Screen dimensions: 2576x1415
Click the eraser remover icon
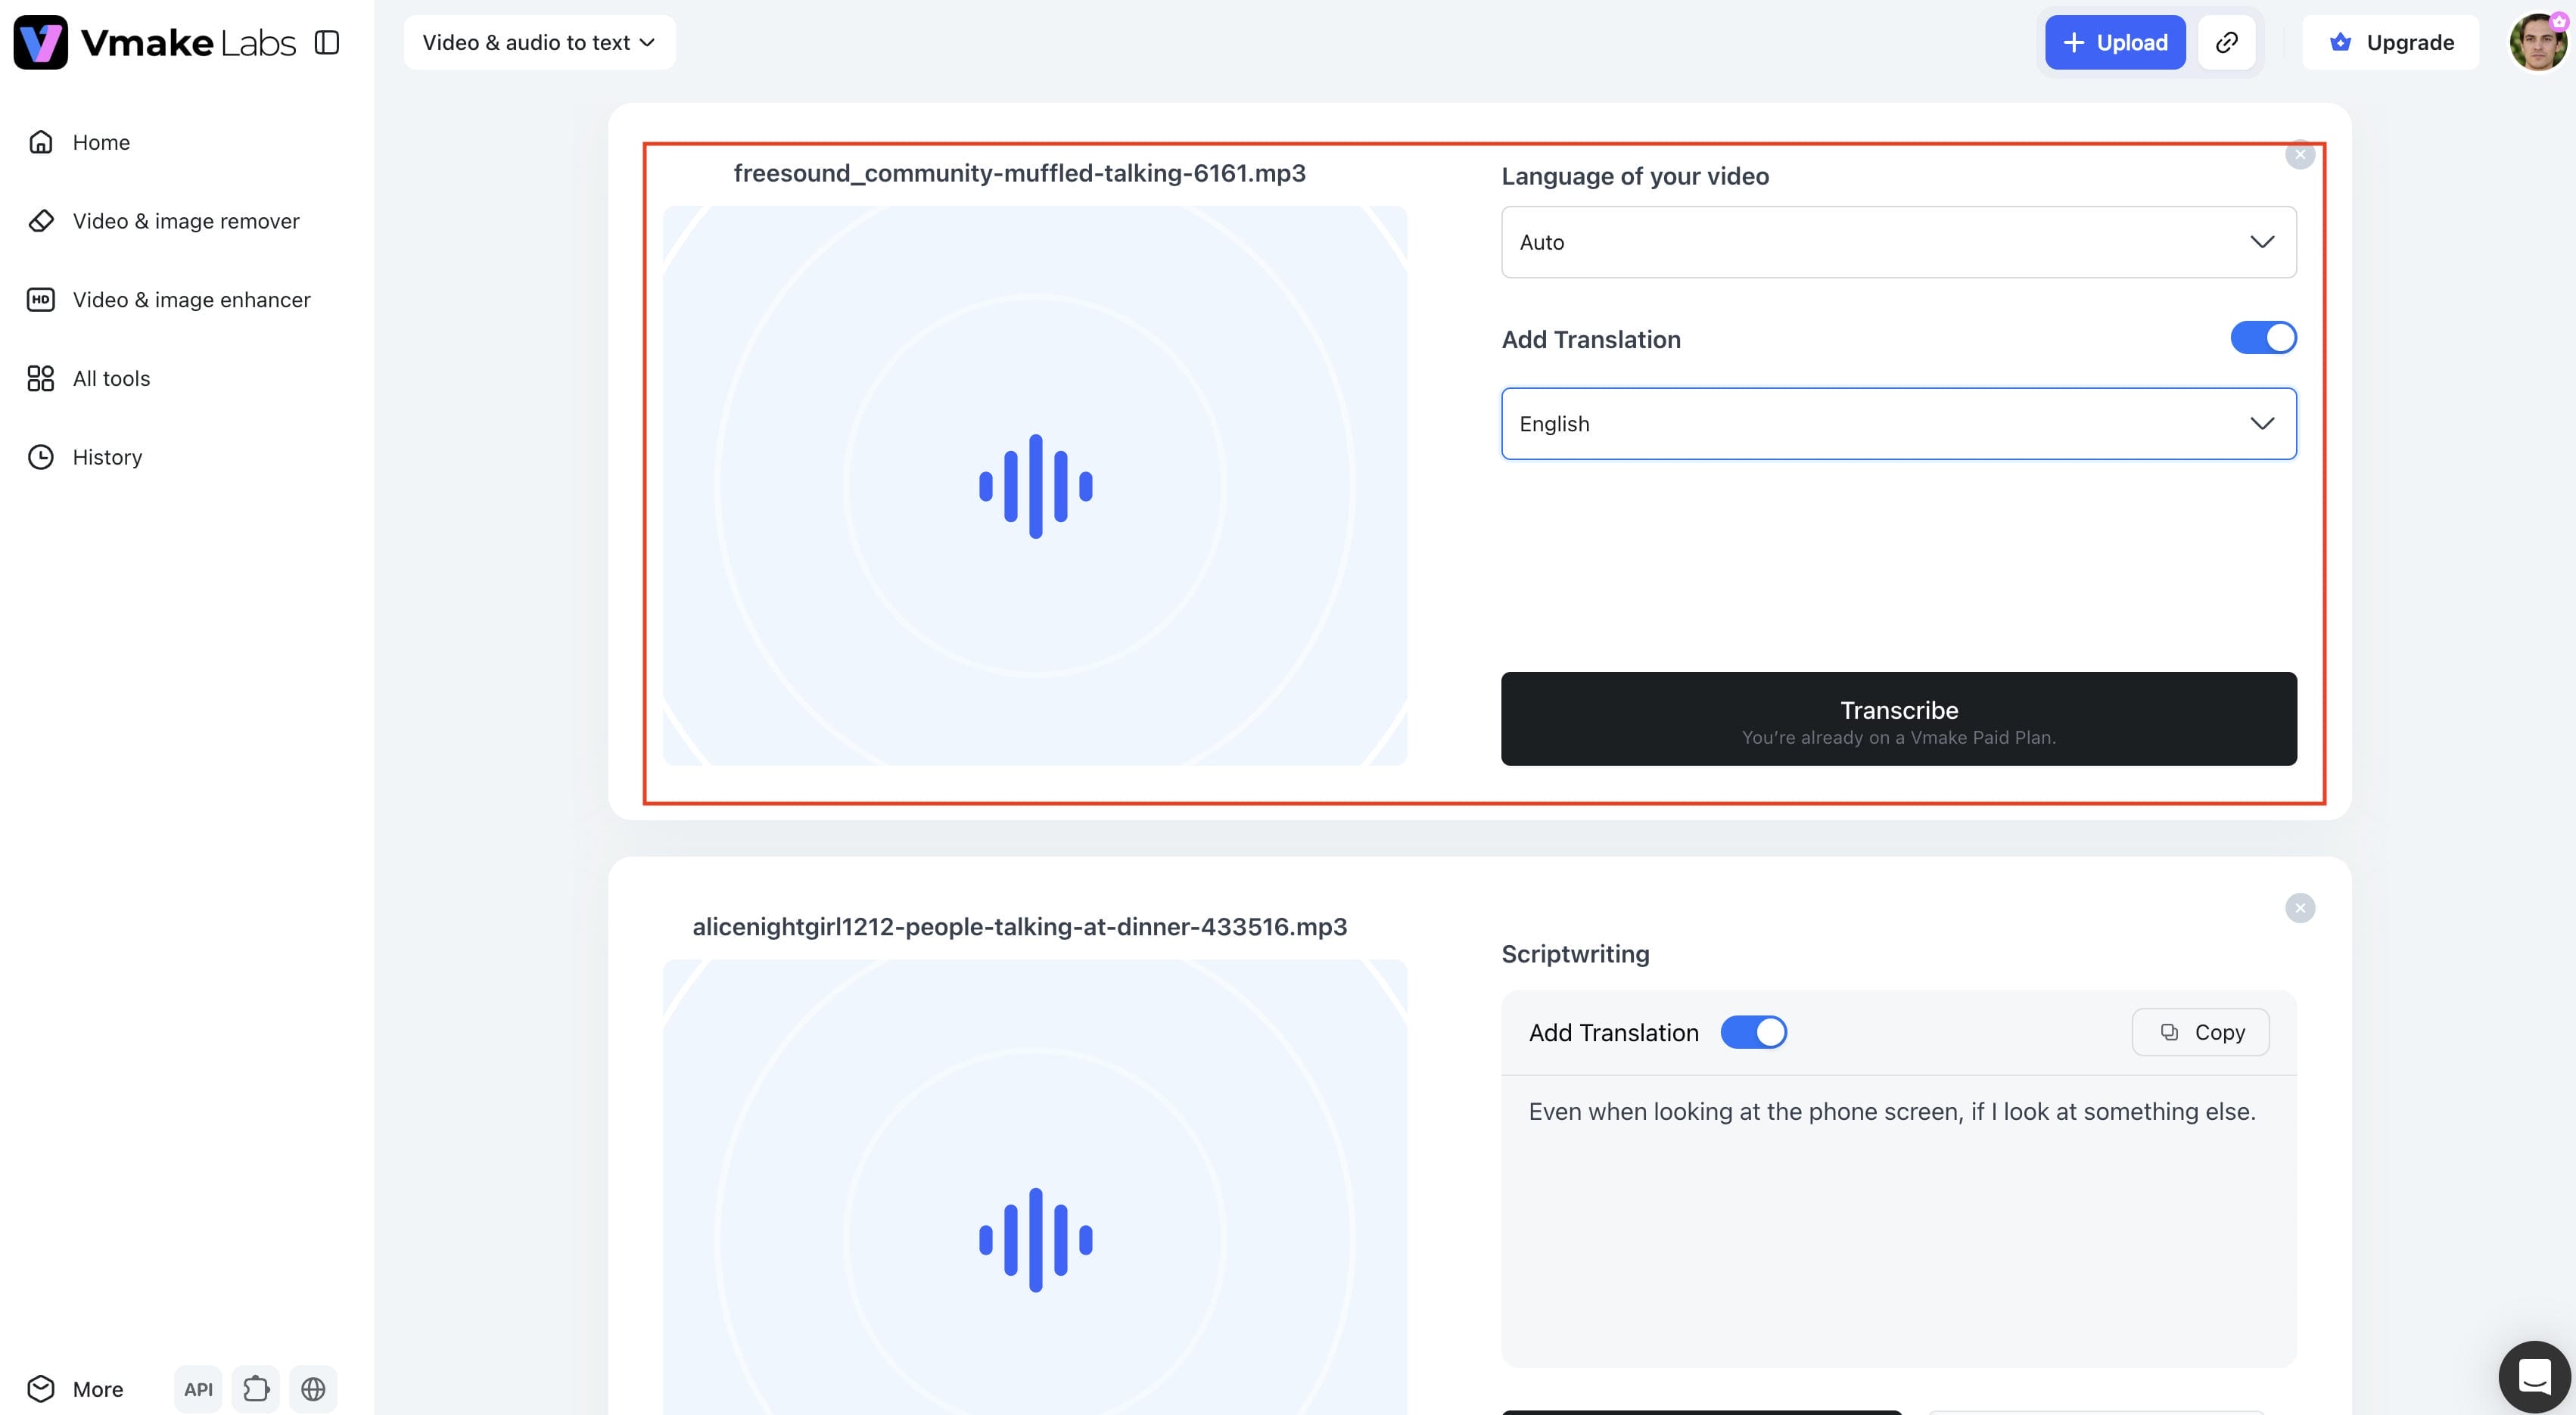(x=41, y=221)
